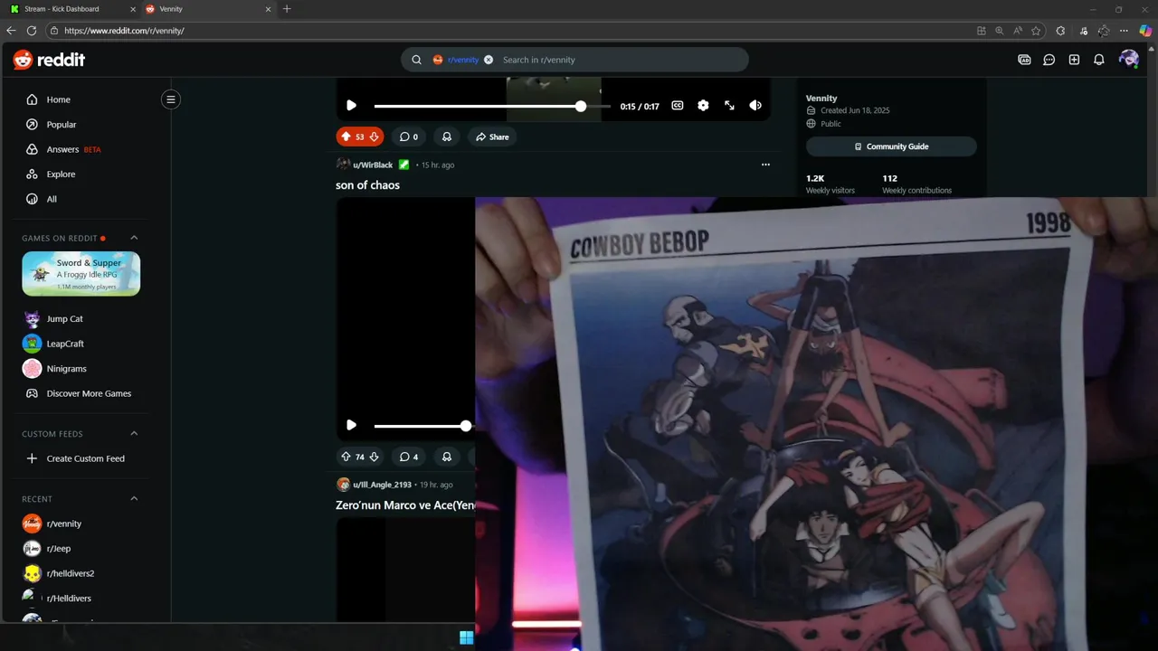Viewport: 1158px width, 651px height.
Task: Open the Create post plus icon
Action: (1074, 60)
